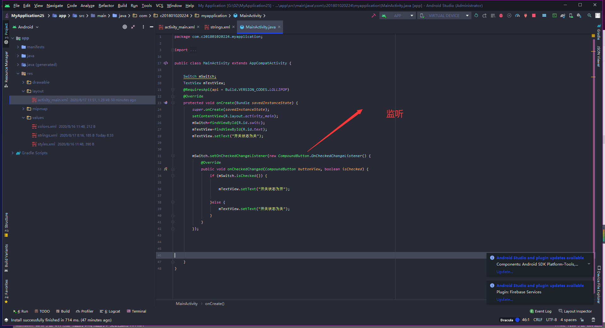Open the Logcat tool window
This screenshot has height=328, width=605.
110,311
